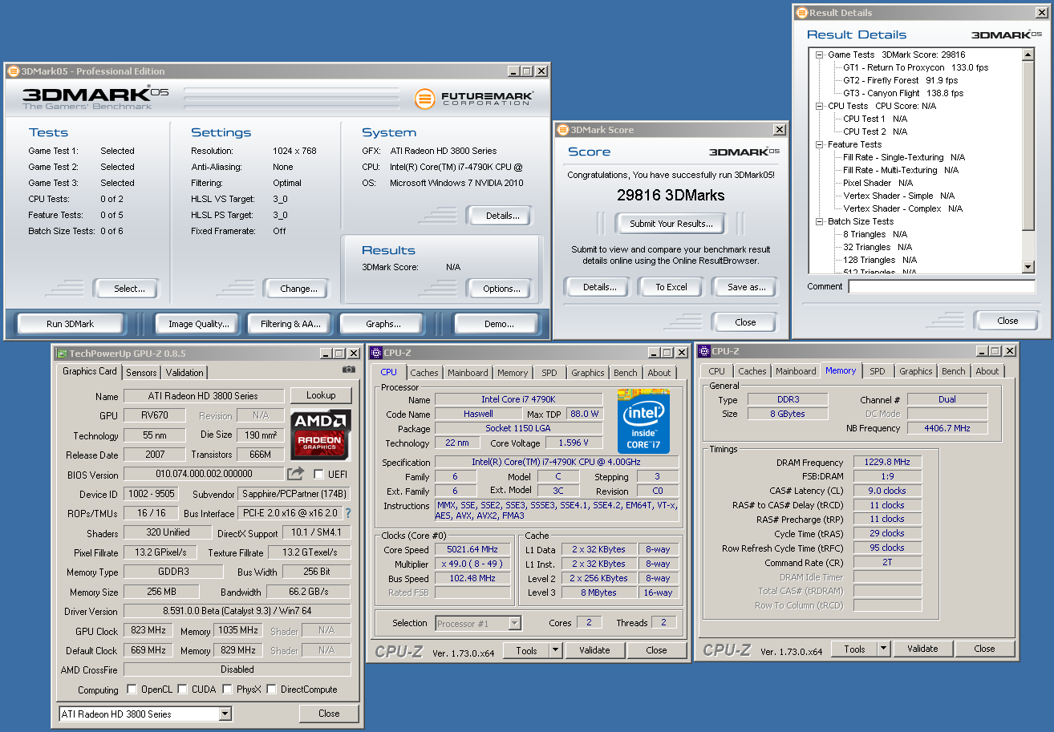This screenshot has height=732, width=1054.
Task: Click Result Details scrollbar up arrow
Action: pyautogui.click(x=1028, y=55)
